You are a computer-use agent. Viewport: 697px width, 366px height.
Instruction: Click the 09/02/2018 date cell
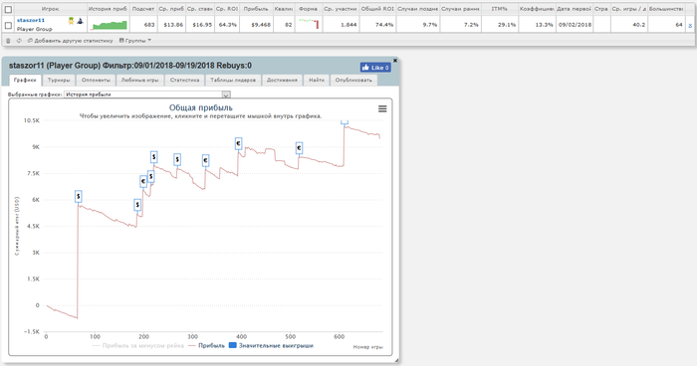pos(574,25)
